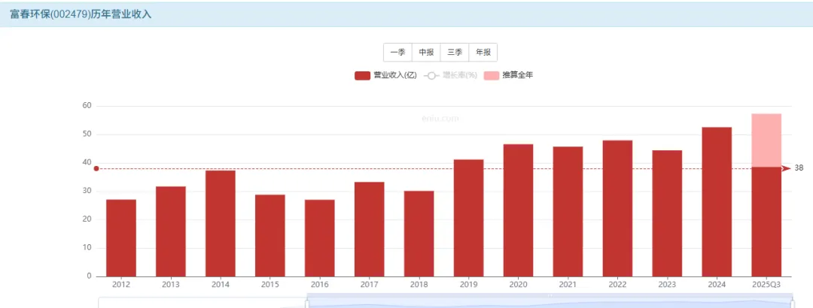Click the 增长率 line marker legend icon
Viewport: 813px width, 308px height.
[x=431, y=76]
